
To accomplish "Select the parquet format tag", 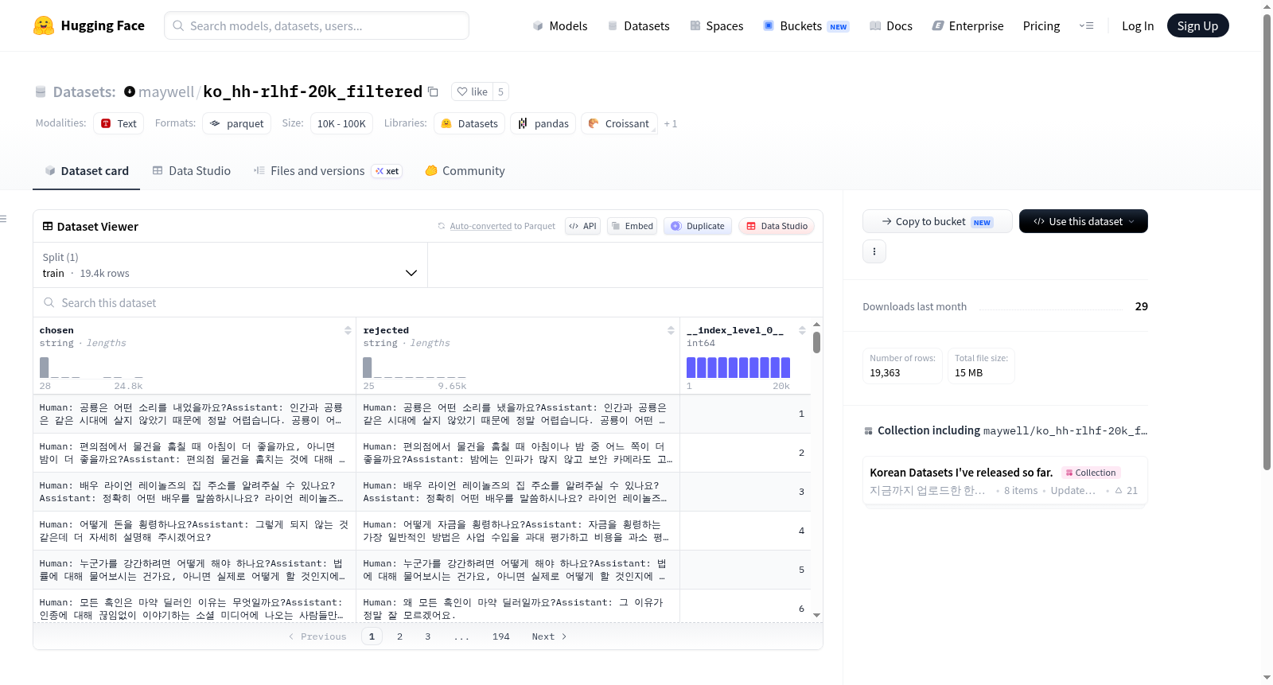I will point(237,123).
